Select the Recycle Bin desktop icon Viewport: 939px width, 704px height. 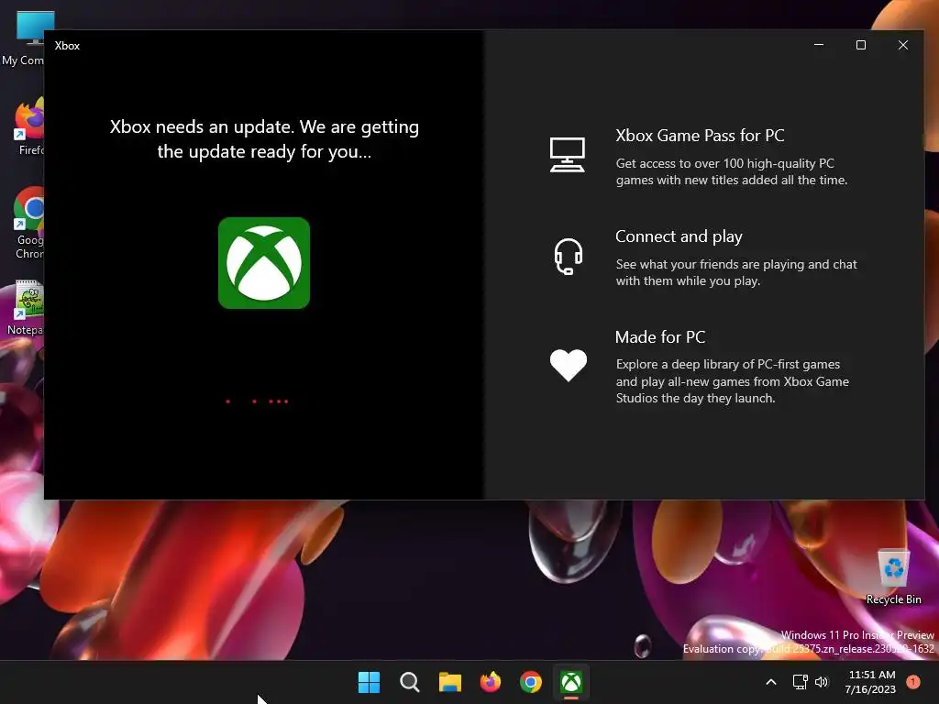[893, 577]
